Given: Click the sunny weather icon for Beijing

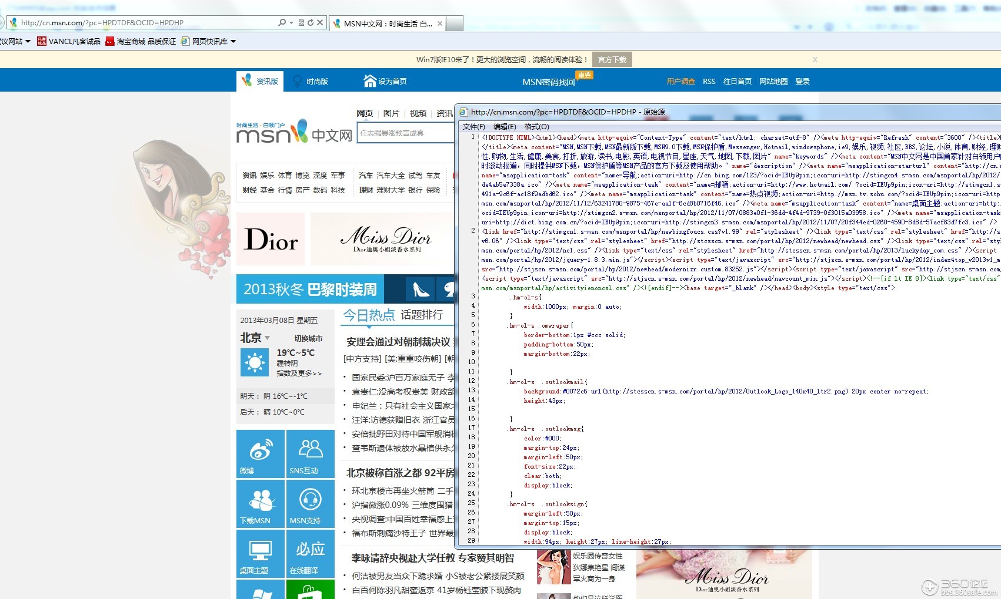Looking at the screenshot, I should tap(254, 361).
